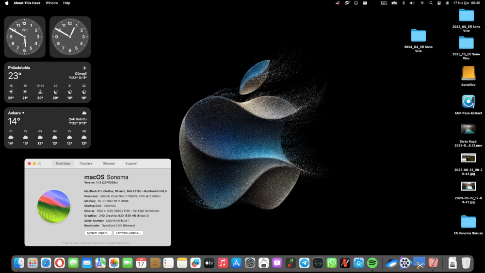Launch Telegram from the dock
This screenshot has width=485, height=273.
click(x=304, y=263)
